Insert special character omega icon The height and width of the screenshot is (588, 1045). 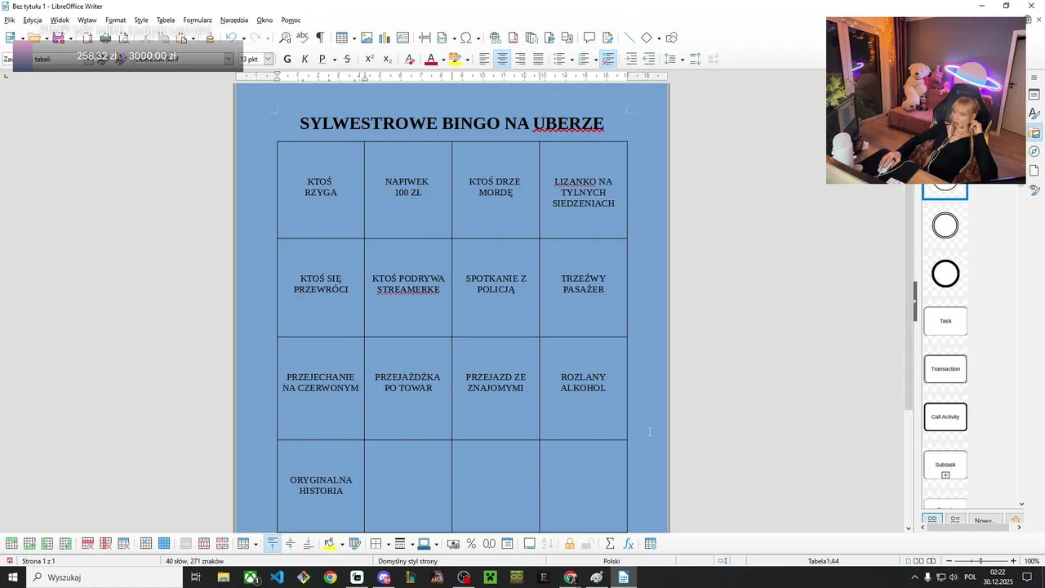465,38
